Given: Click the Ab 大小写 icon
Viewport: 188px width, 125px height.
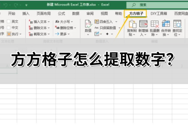Looking at the screenshot, I should [x=57, y=22].
